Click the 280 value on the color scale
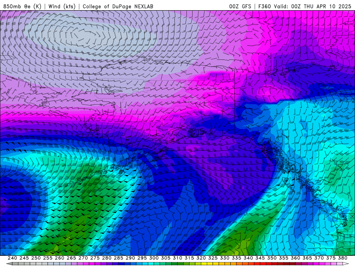Image resolution: width=355 pixels, height=266 pixels. pos(106,258)
